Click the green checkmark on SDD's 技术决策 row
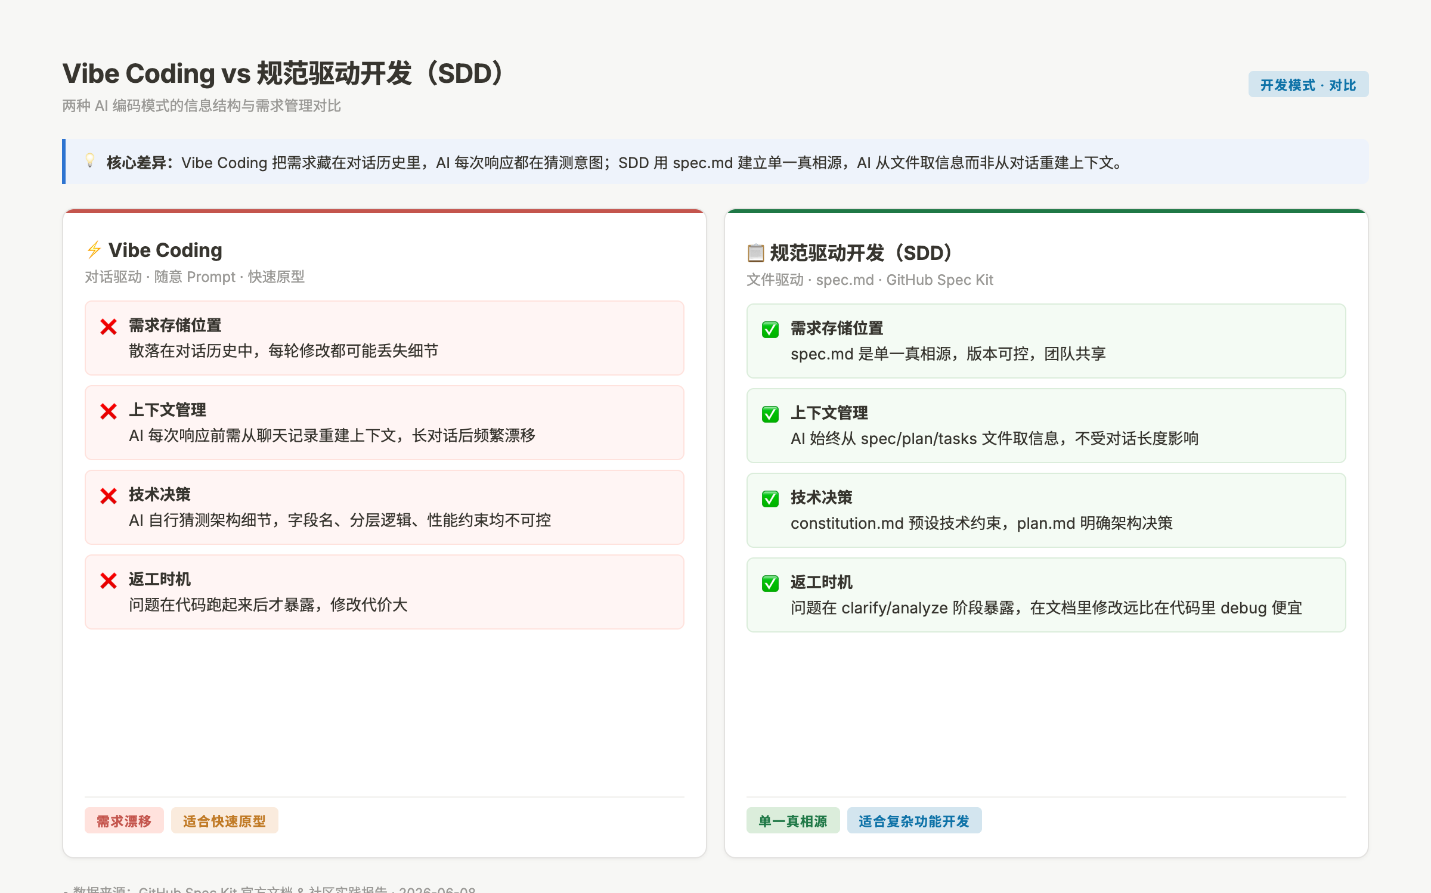 [770, 499]
